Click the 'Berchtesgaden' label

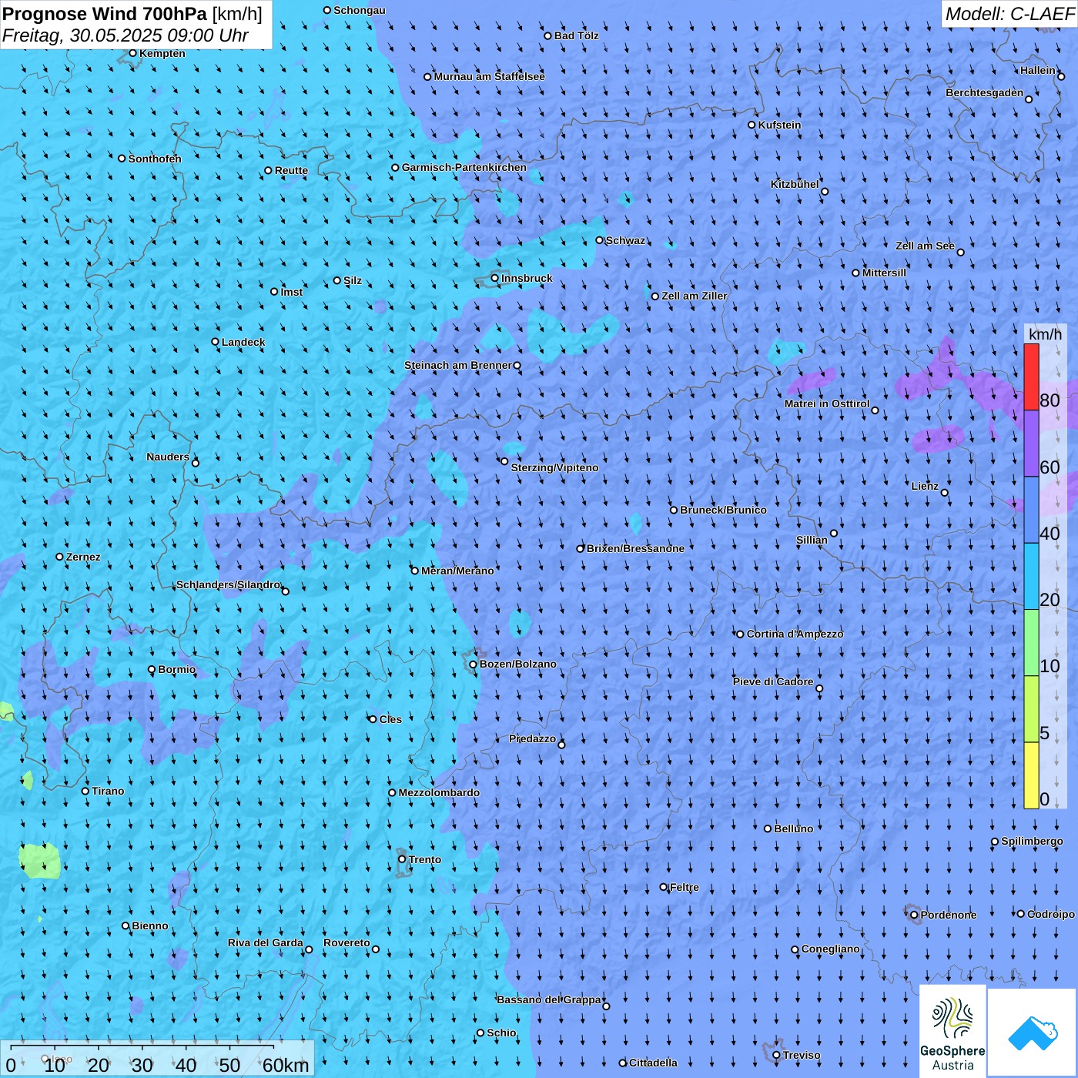coord(985,92)
